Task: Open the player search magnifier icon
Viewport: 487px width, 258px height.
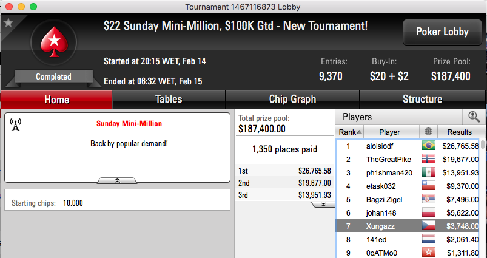Action: [x=474, y=117]
